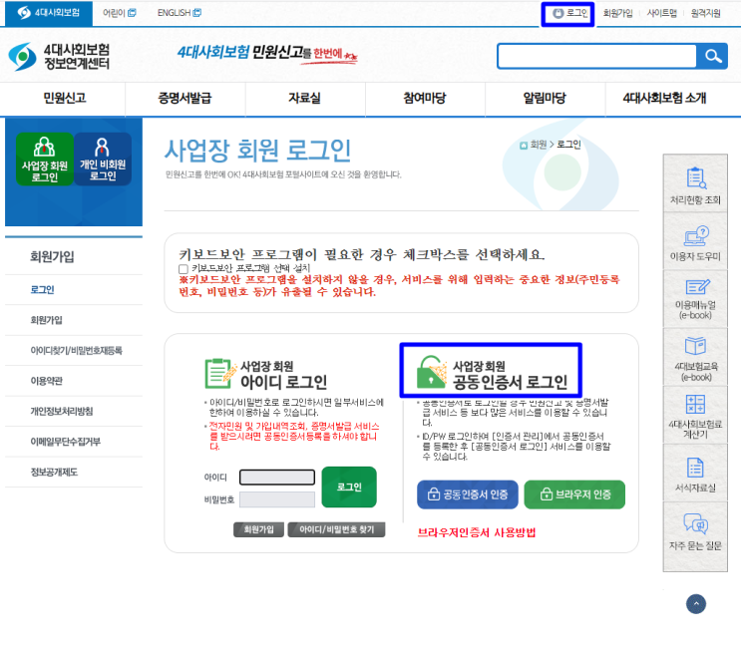Click the 4대사회보험 tab at top left
Screen dimensions: 741x653
coord(49,13)
